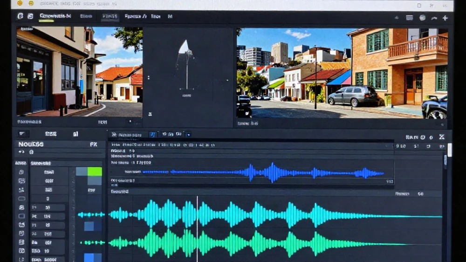Click the topmost icon in the left panel's icon column
466x262 pixels.
click(x=21, y=172)
